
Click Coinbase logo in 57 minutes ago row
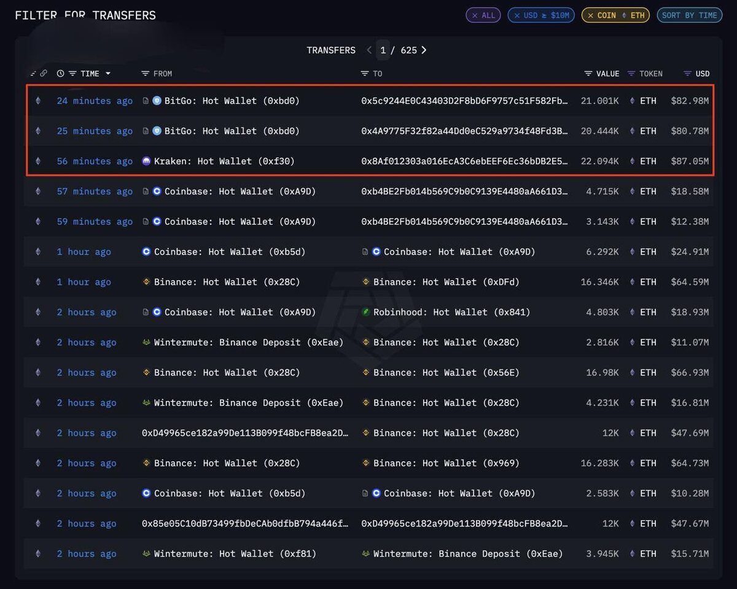[x=157, y=191]
